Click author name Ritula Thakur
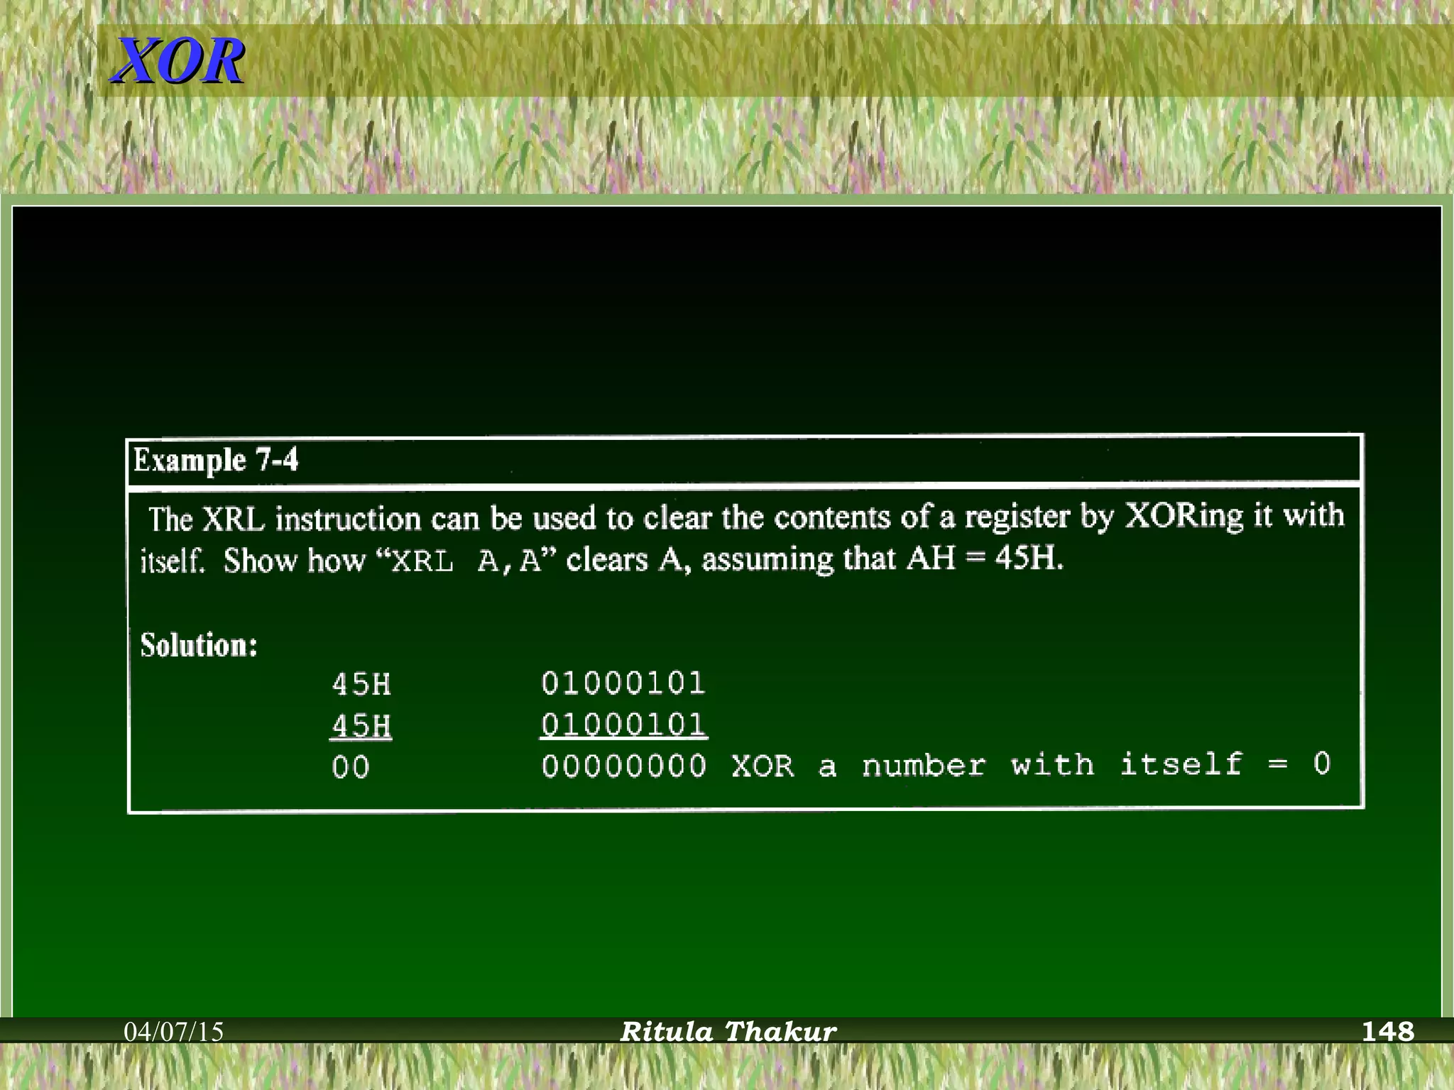 (728, 1032)
